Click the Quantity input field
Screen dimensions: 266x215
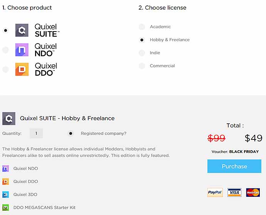point(36,134)
